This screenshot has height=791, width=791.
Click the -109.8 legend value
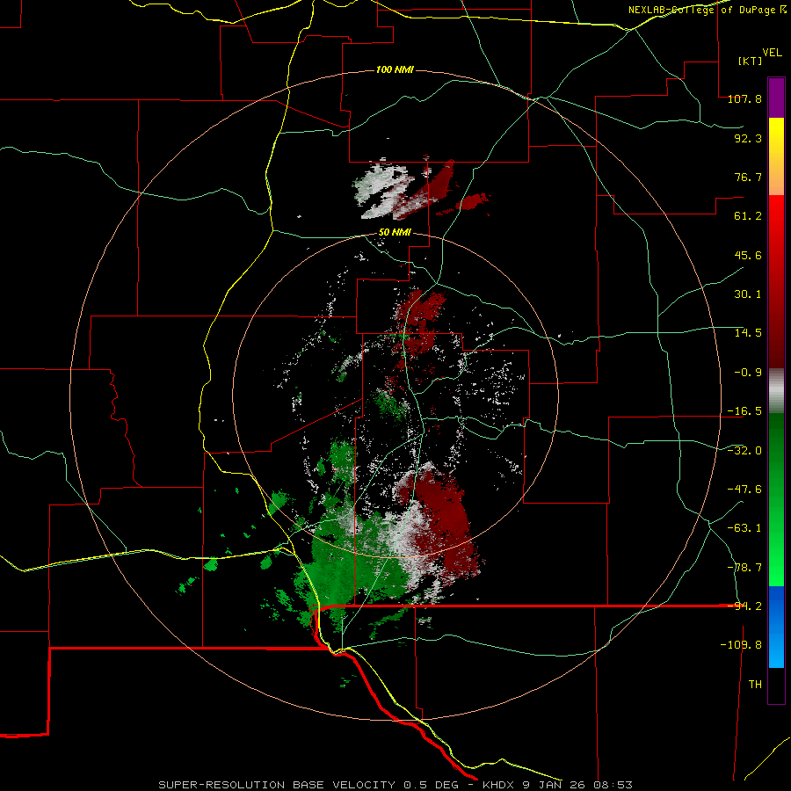[x=741, y=645]
